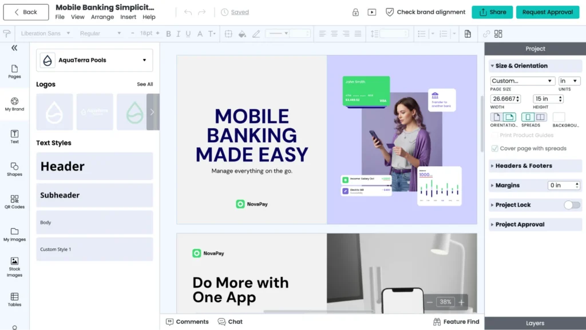Viewport: 586px width, 330px height.
Task: Toggle underline formatting
Action: coord(188,34)
